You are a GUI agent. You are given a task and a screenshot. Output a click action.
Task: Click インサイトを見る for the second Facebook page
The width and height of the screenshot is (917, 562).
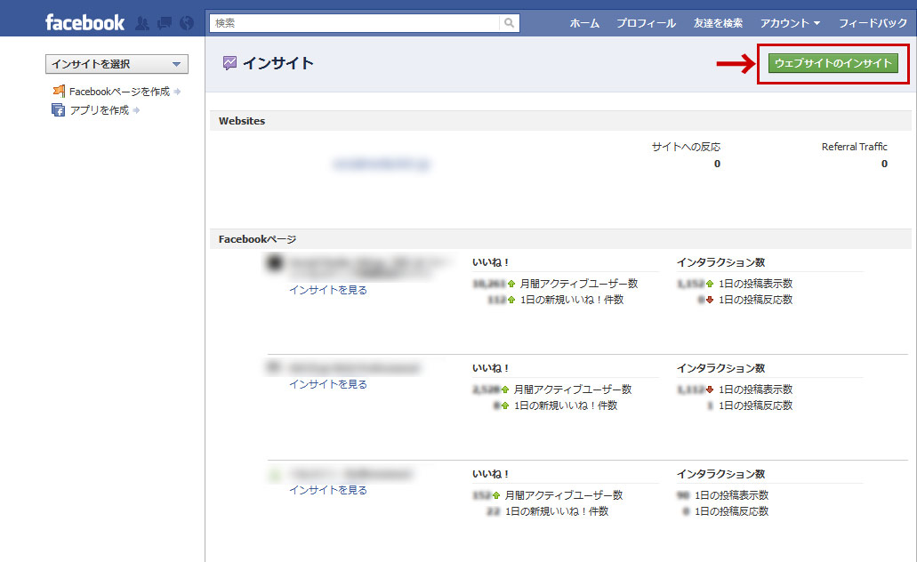click(x=328, y=384)
